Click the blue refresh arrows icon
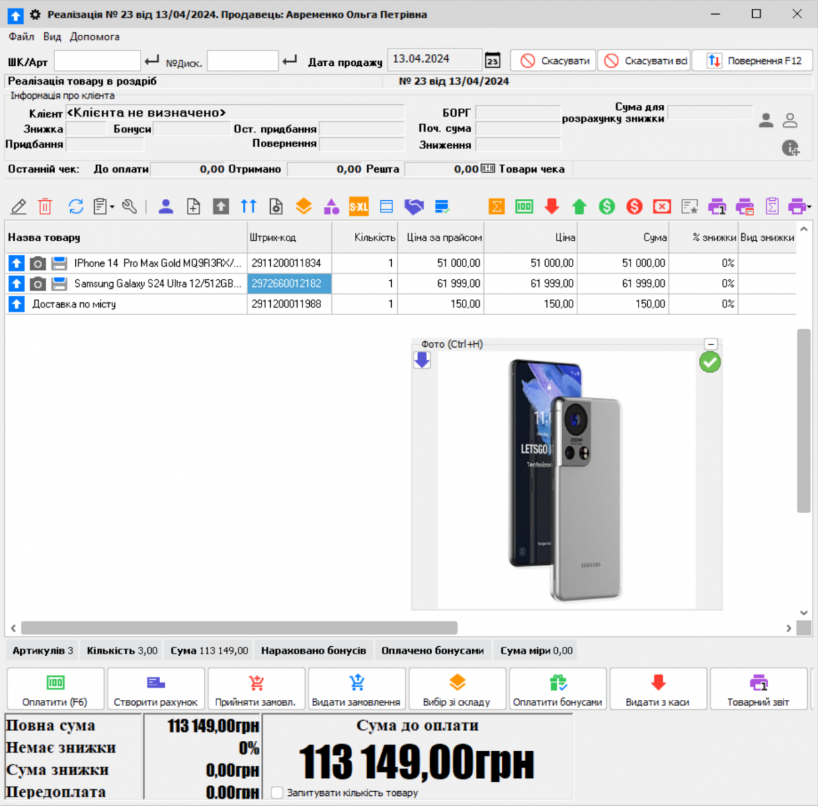Image resolution: width=818 pixels, height=806 pixels. [x=76, y=207]
